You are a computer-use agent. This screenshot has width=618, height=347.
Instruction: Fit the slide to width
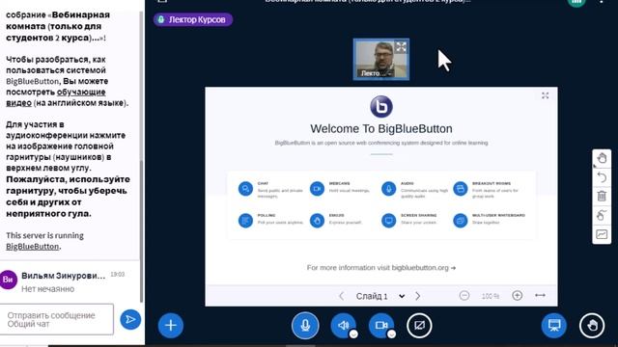(540, 296)
